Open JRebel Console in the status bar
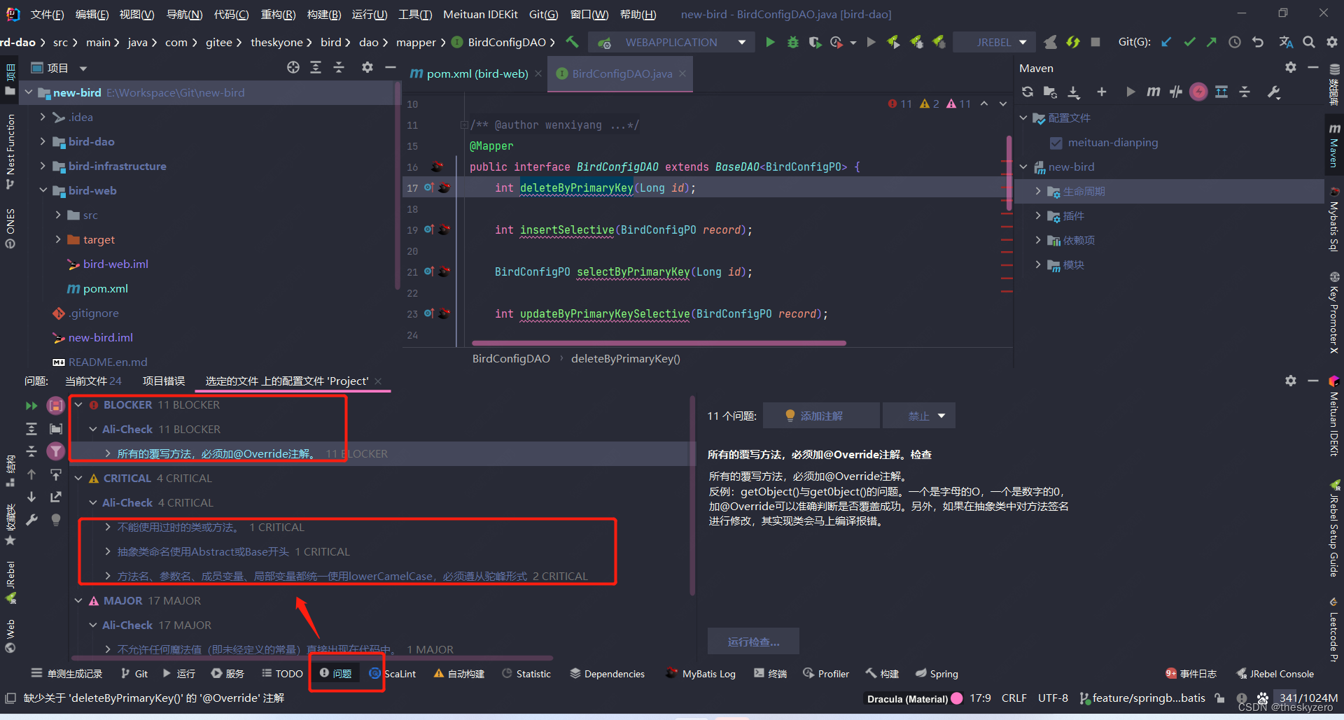This screenshot has width=1344, height=720. pyautogui.click(x=1275, y=674)
